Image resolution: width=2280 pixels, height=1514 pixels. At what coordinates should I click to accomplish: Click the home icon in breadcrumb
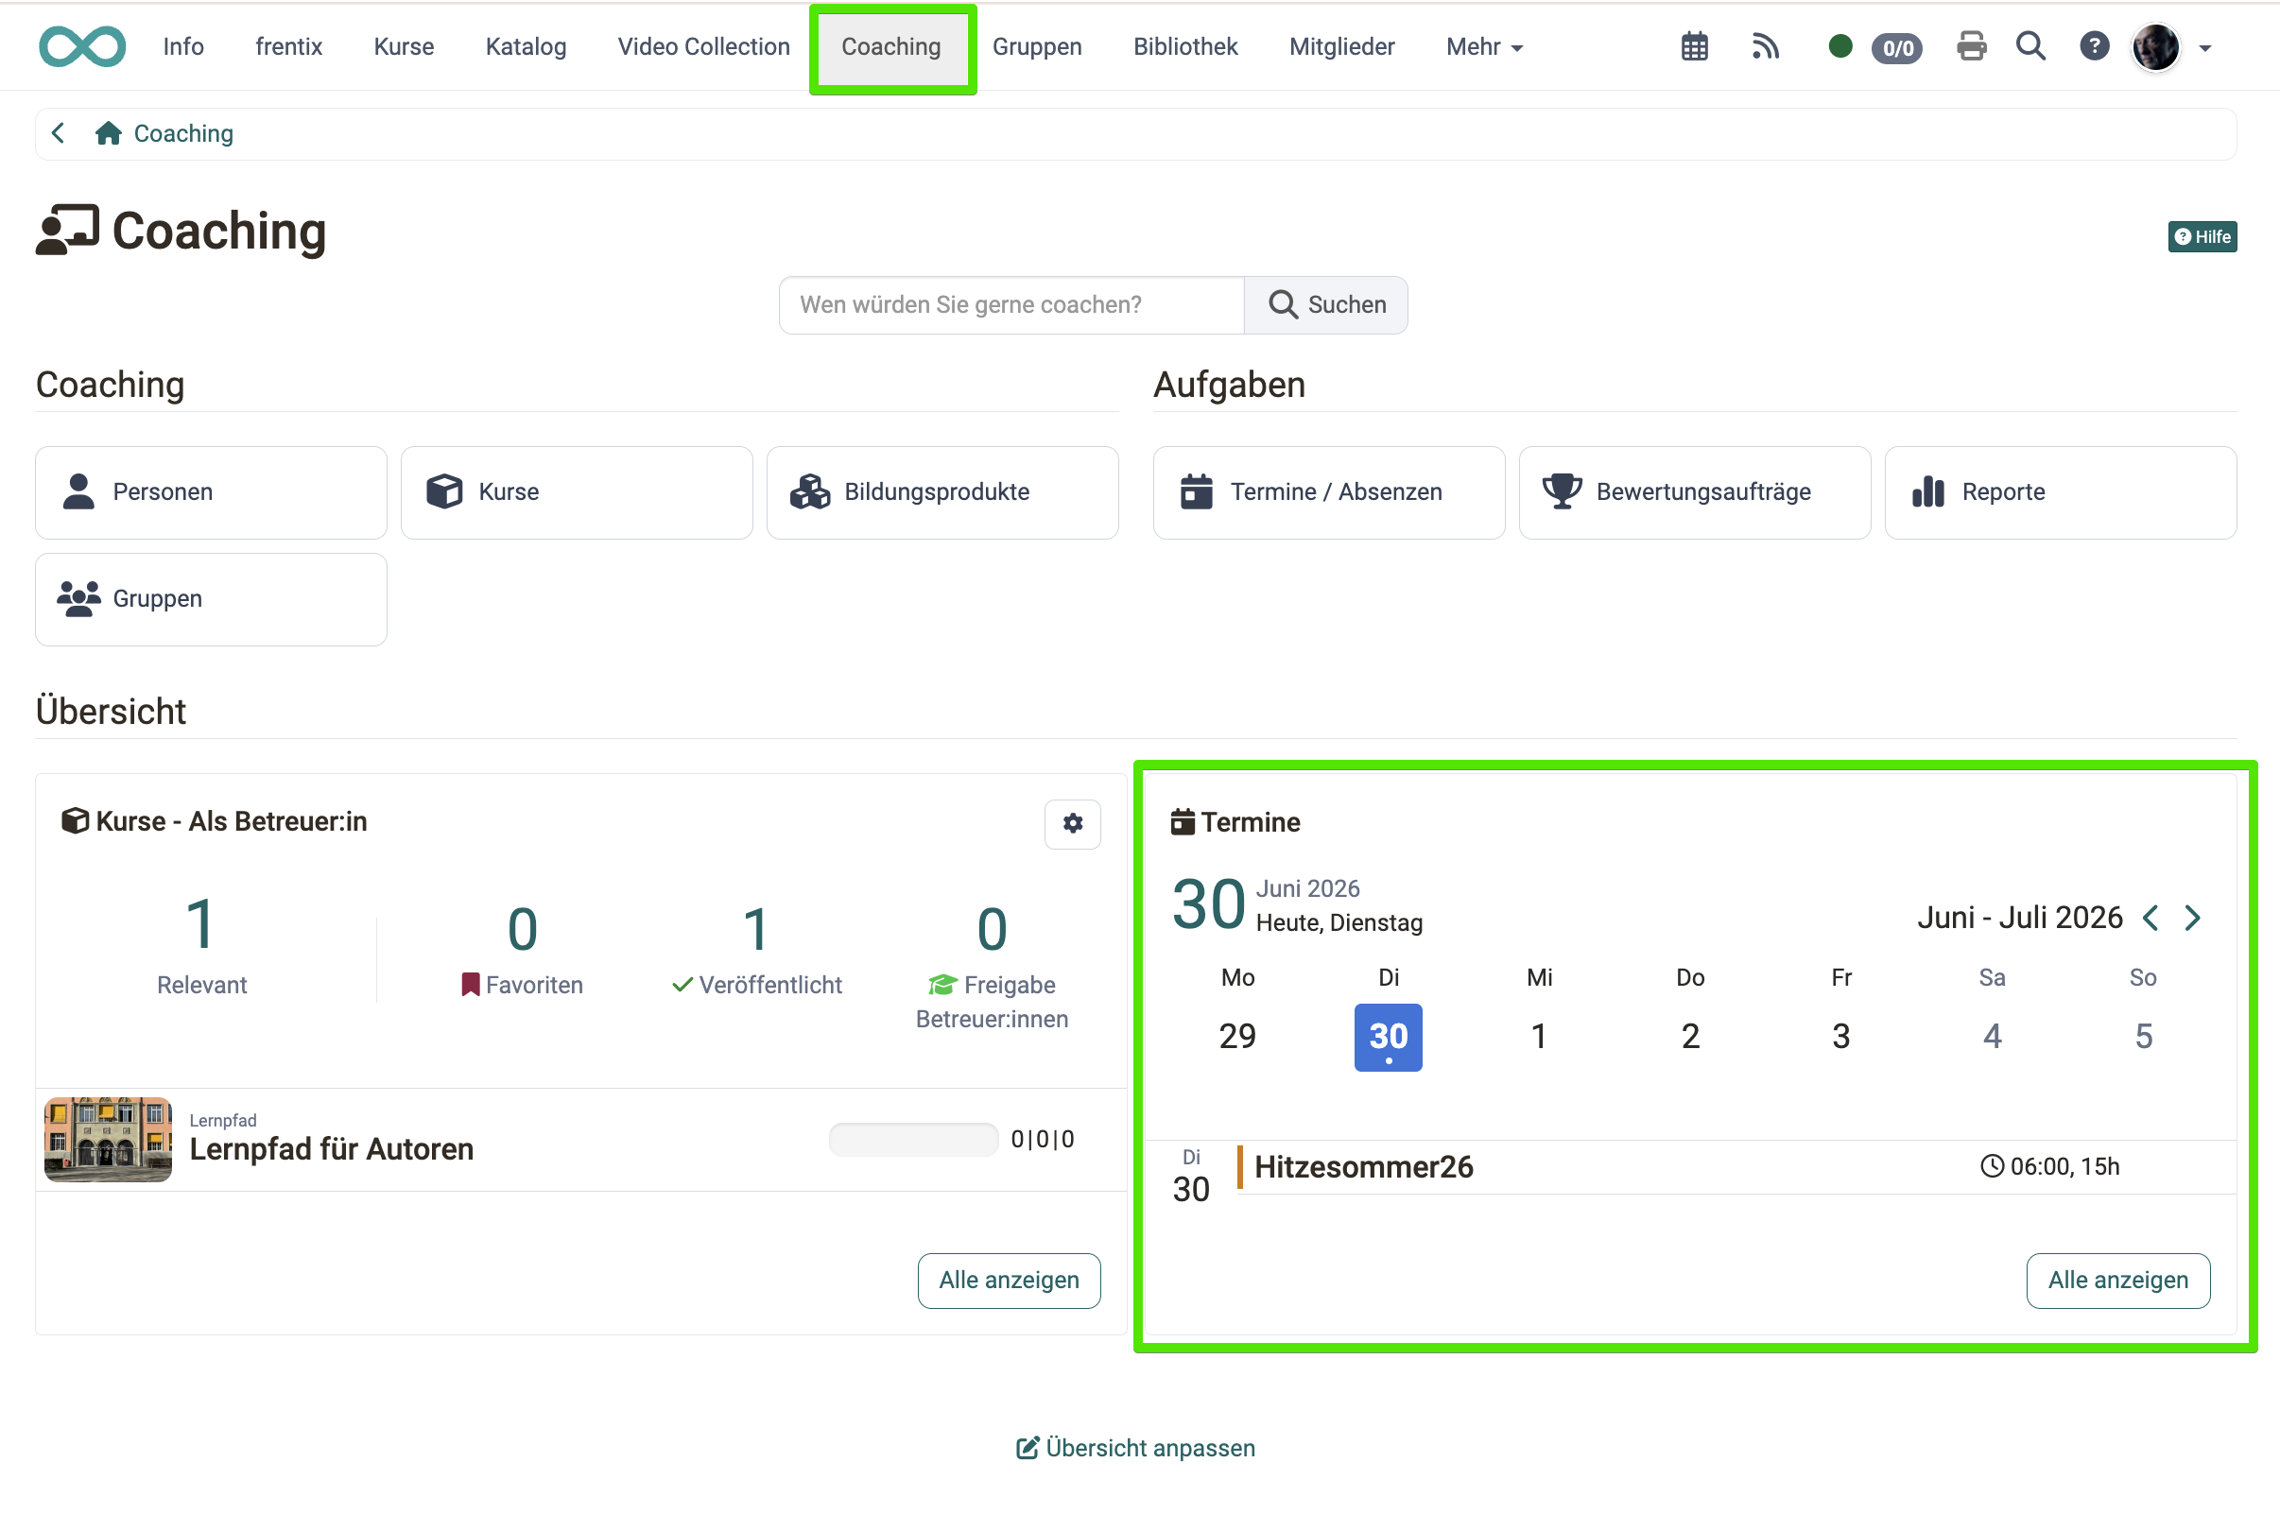[108, 132]
